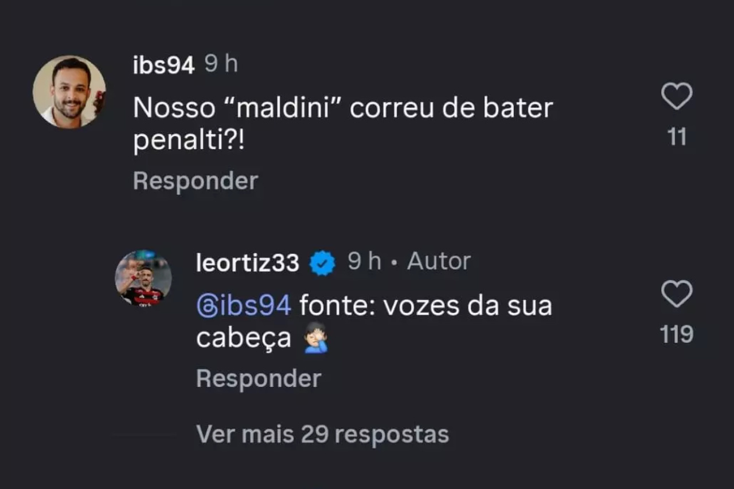Click 'Responder' on ibs94's comment
This screenshot has height=489, width=734.
(x=195, y=180)
